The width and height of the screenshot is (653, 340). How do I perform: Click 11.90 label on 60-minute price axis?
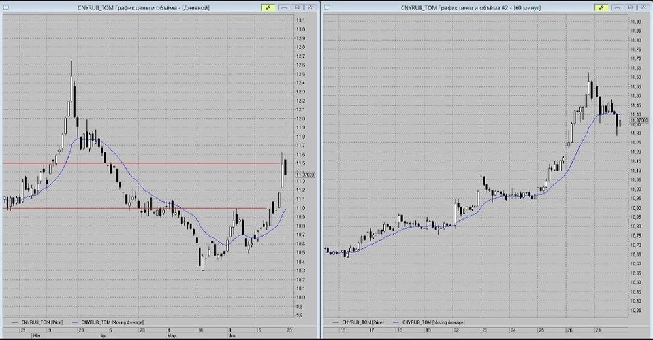635,22
